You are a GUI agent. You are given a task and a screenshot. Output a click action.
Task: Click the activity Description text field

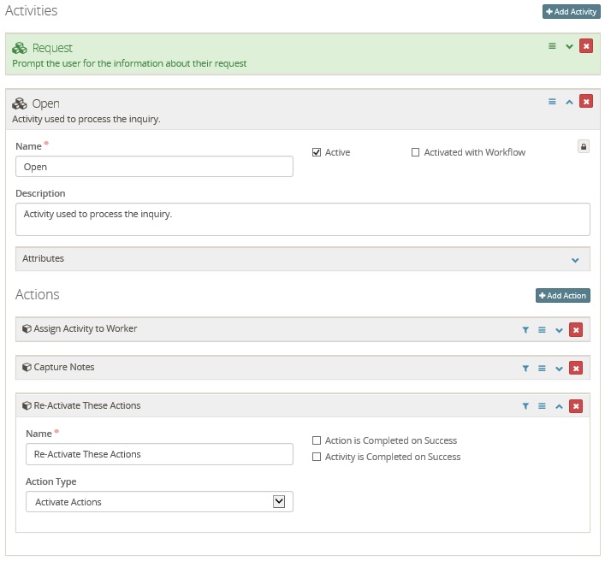coord(302,219)
